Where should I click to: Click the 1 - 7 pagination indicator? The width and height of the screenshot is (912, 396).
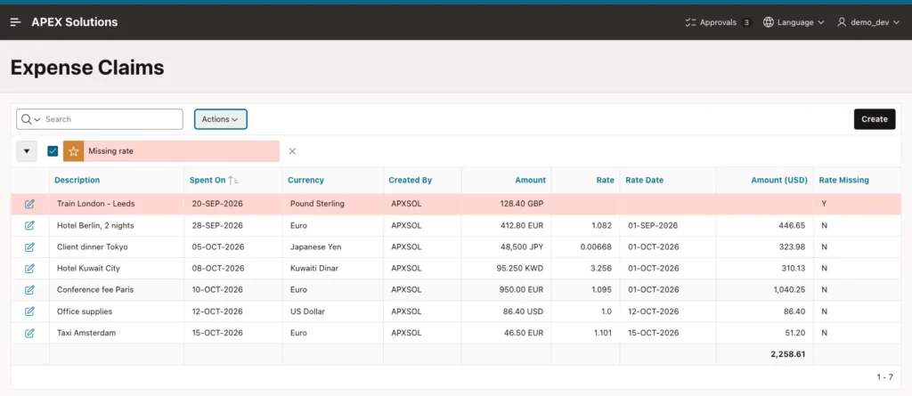pos(884,377)
